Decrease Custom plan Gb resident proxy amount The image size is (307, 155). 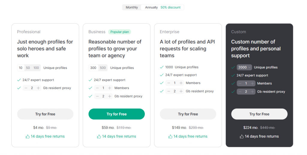[240, 92]
